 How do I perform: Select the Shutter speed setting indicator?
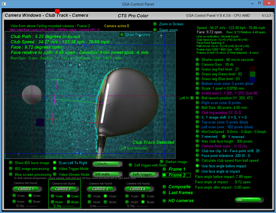click(x=197, y=60)
